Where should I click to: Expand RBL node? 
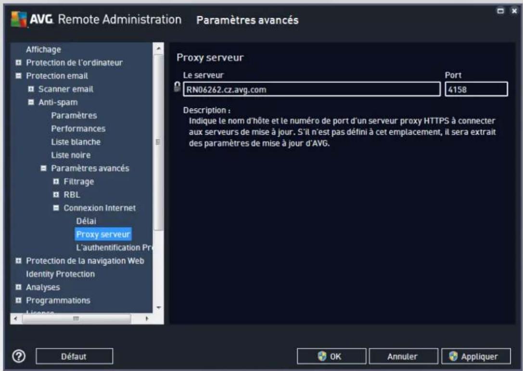tap(56, 194)
